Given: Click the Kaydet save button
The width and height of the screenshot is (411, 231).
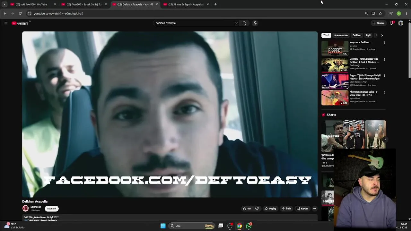Looking at the screenshot, I should pyautogui.click(x=302, y=209).
